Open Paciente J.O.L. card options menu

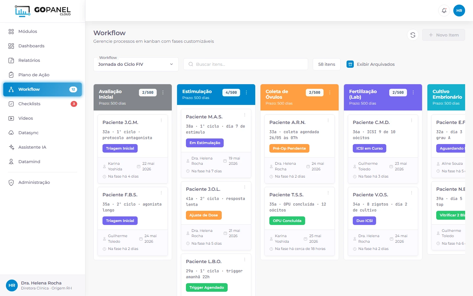(245, 187)
